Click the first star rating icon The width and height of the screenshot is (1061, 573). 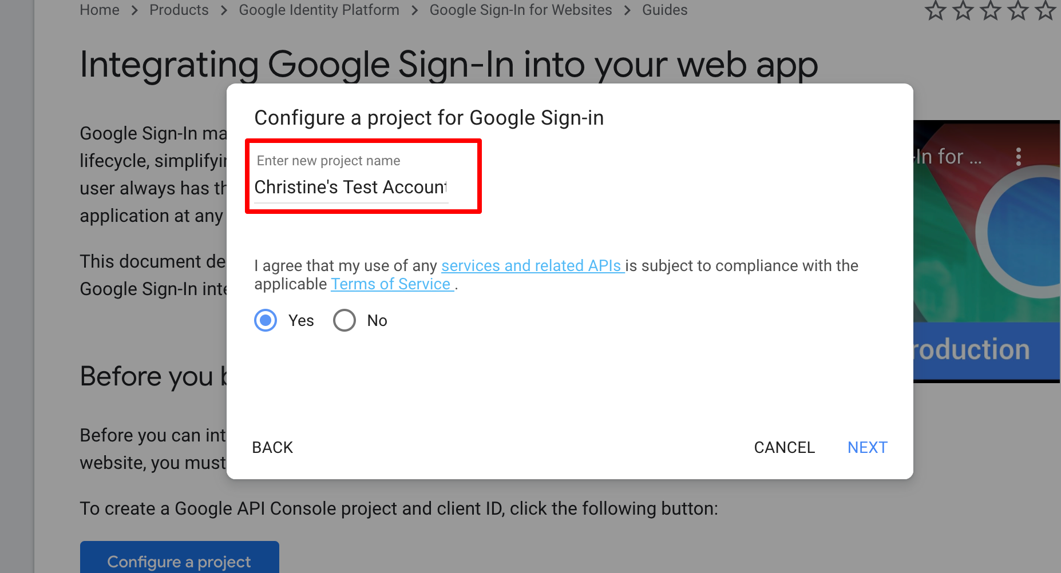click(x=935, y=10)
